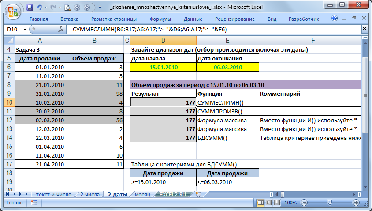372x211 pixels.
Task: Click the Insert Function fx icon
Action: tap(61, 29)
